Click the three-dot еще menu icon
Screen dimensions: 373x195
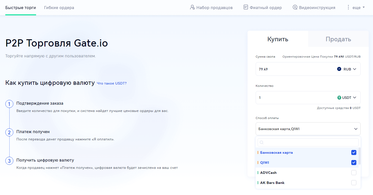pos(349,7)
